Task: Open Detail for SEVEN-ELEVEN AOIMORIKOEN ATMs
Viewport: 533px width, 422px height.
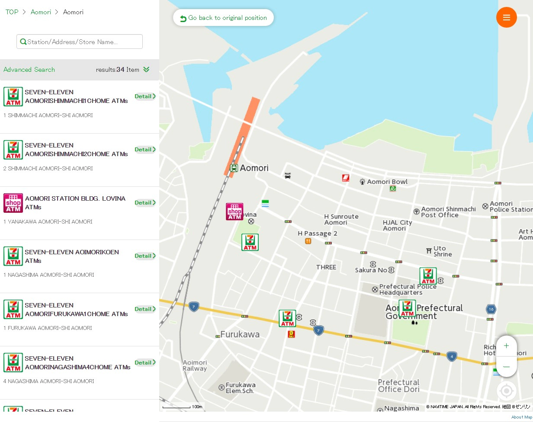Action: tap(145, 256)
